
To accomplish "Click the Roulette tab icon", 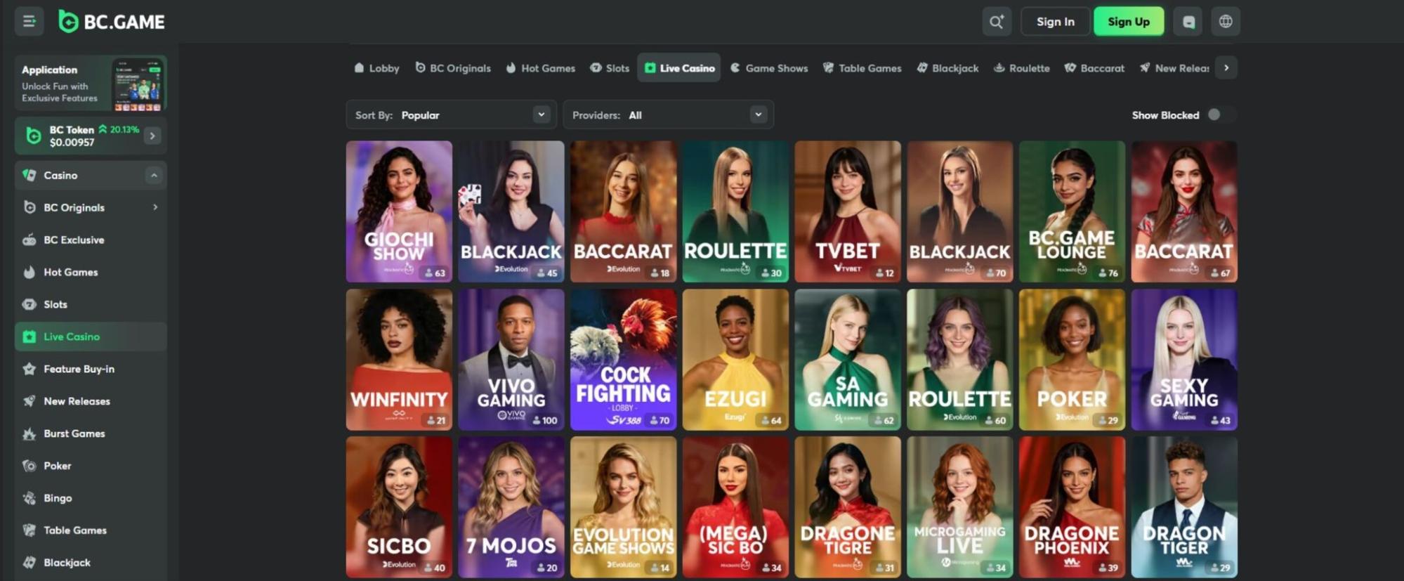I will pyautogui.click(x=999, y=68).
